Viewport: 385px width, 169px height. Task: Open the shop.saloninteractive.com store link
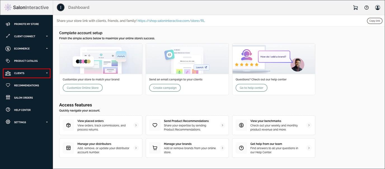point(171,21)
